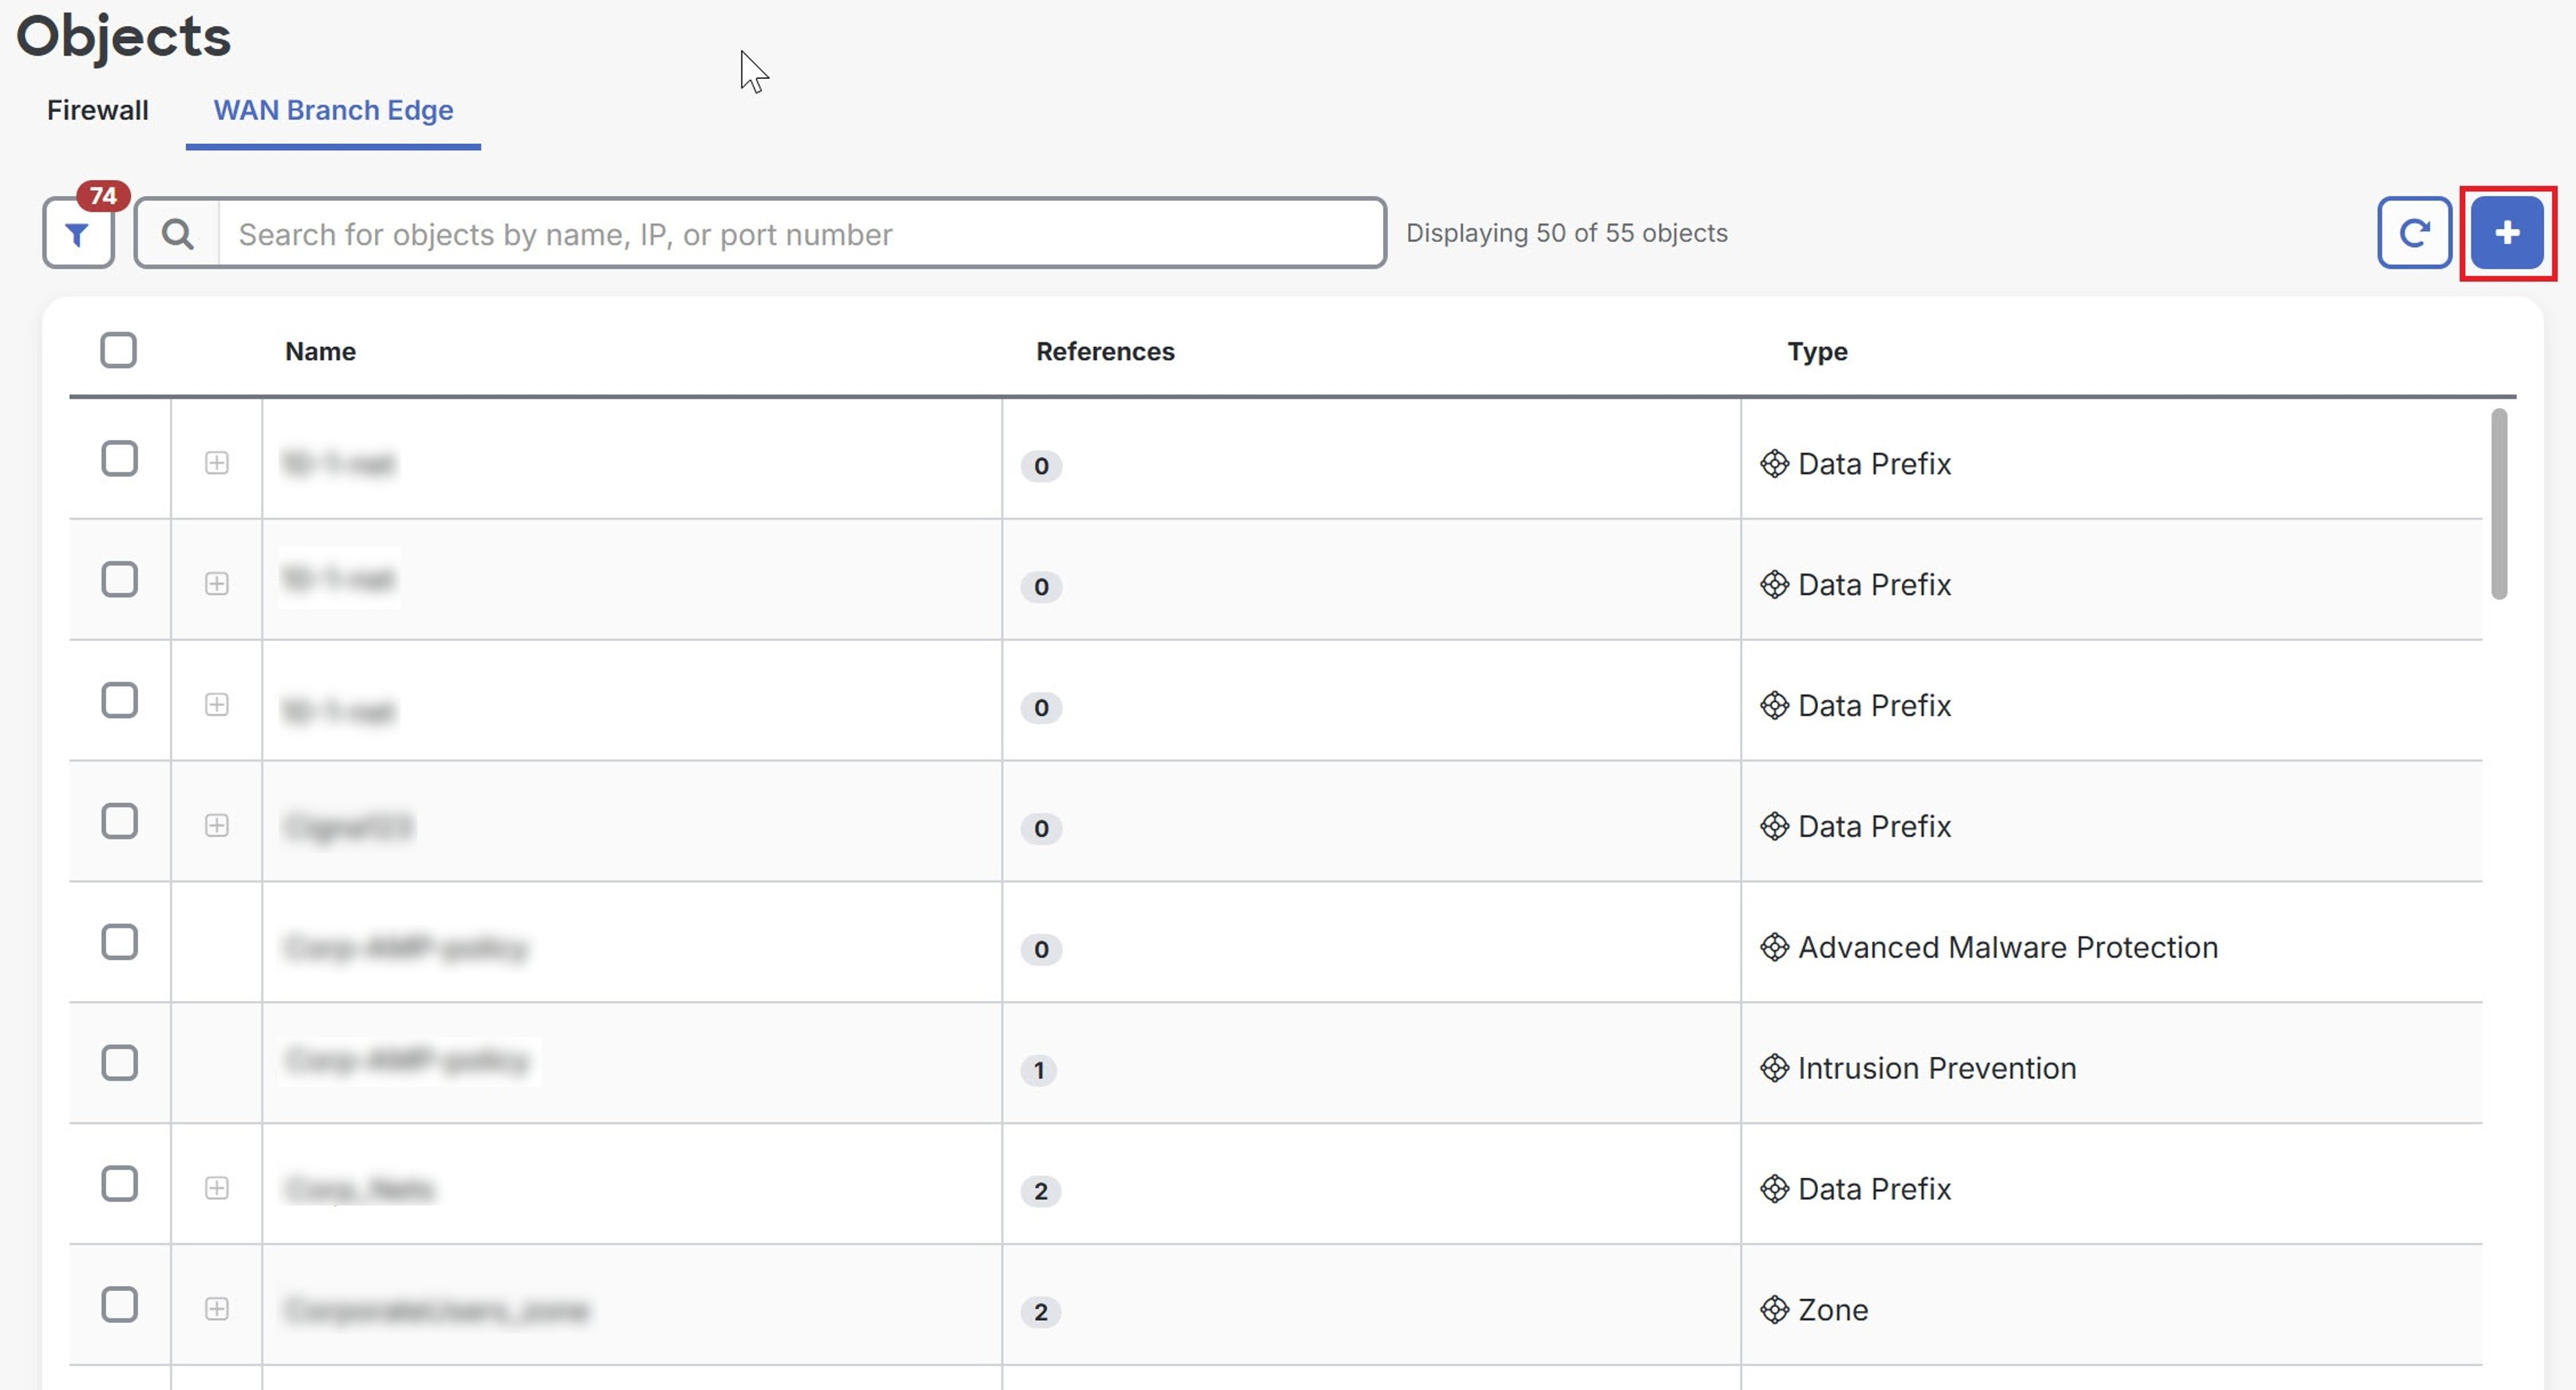Check the first Data Prefix row checkbox
The image size is (2576, 1390).
click(119, 458)
